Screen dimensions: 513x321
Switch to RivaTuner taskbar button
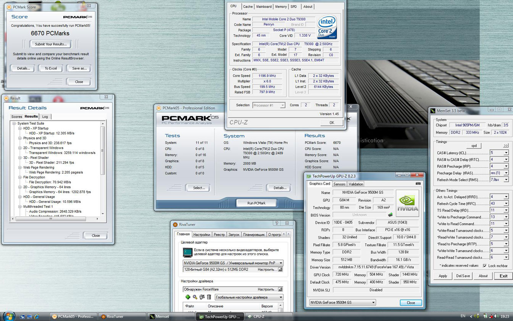point(122,316)
